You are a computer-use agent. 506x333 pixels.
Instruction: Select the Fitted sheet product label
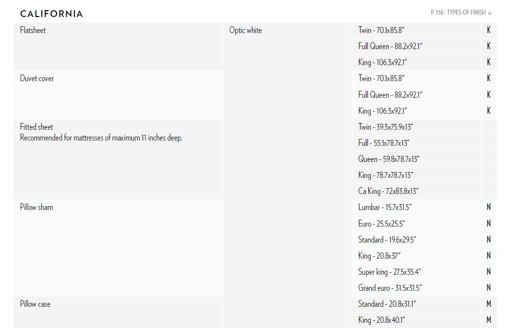[x=36, y=127]
